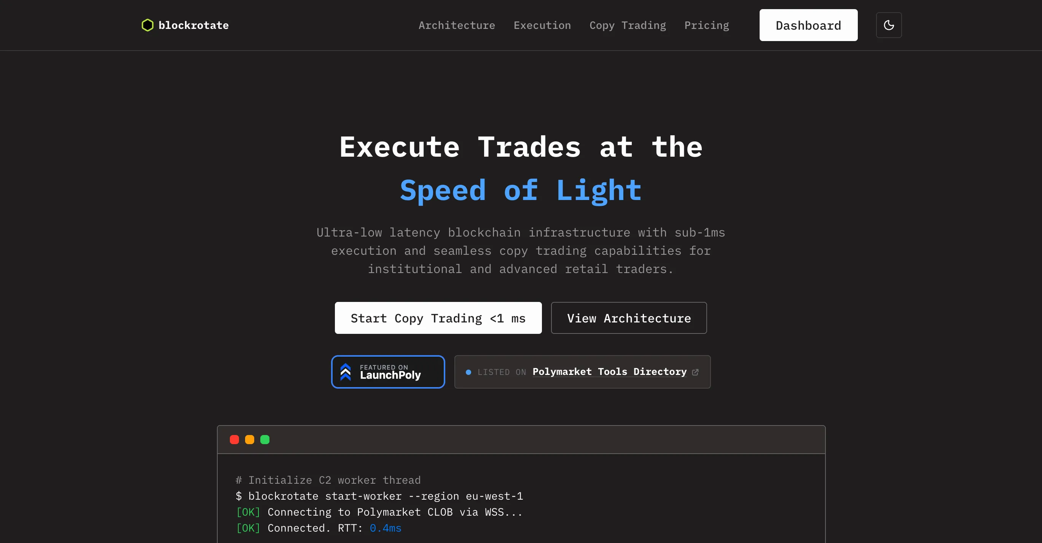The width and height of the screenshot is (1042, 543).
Task: Click the external link icon after Directory
Action: tap(695, 372)
